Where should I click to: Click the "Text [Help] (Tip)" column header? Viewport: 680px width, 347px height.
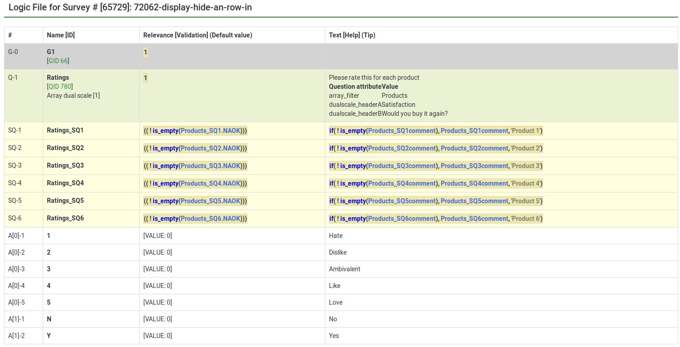352,35
